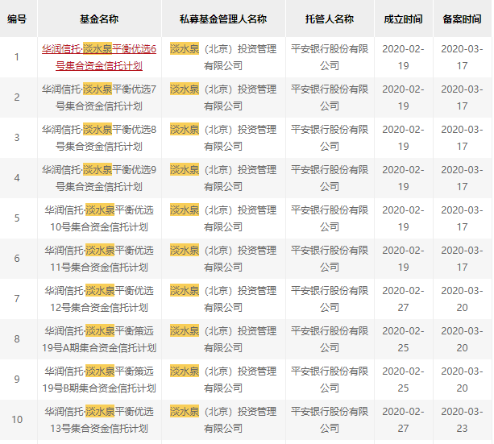This screenshot has width=494, height=444.
Task: Click fund name 淡水泉平衡策远19号A期集合资金信托计划
Action: click(x=99, y=339)
